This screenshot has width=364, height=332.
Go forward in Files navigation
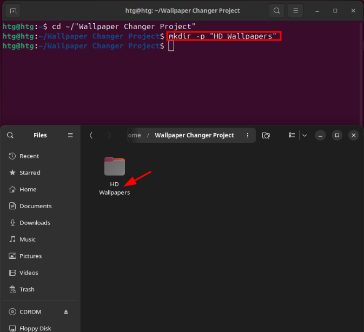(x=109, y=135)
